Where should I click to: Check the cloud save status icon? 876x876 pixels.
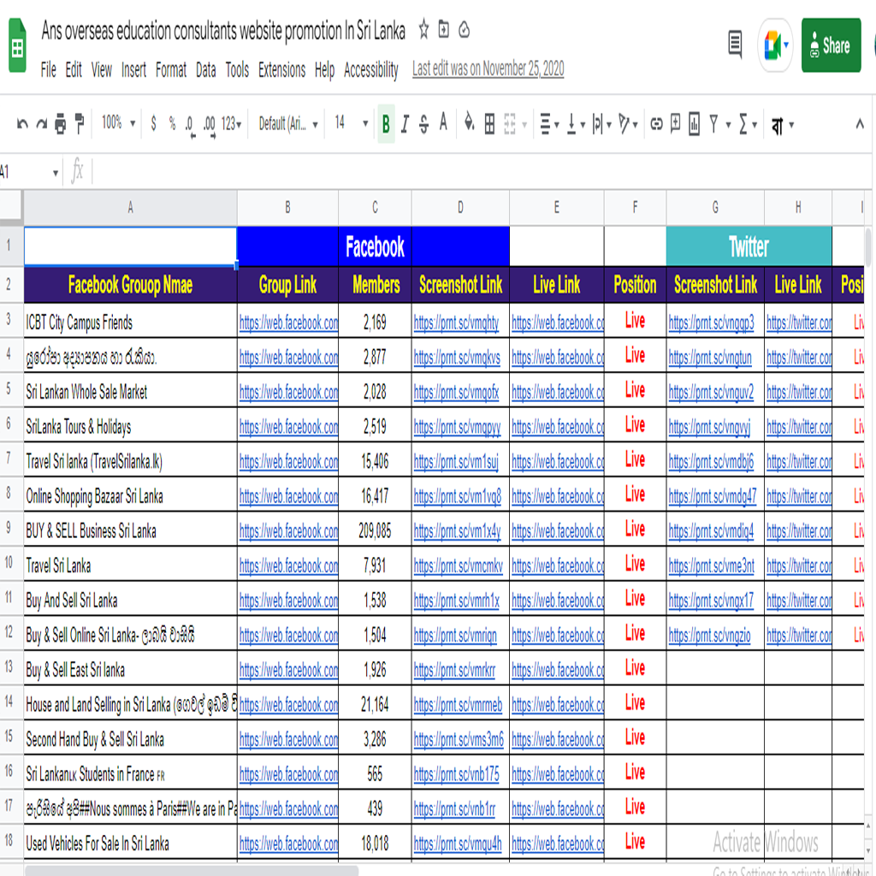465,30
